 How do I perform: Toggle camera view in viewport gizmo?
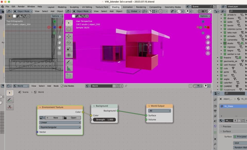(x=208, y=48)
